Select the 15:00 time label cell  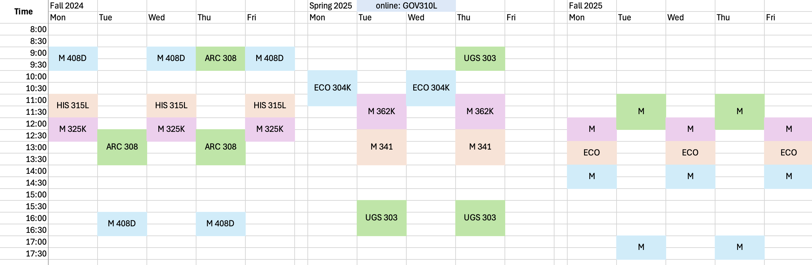pos(36,194)
